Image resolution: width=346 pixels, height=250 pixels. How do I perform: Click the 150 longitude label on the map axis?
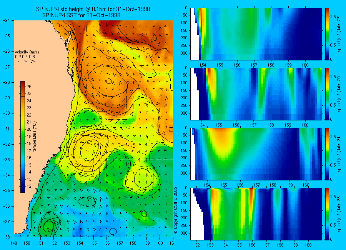[x=27, y=243]
